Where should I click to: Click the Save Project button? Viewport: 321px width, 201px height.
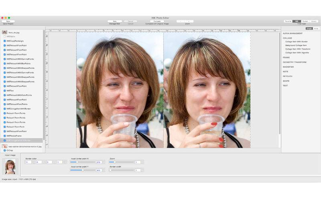coord(8,21)
